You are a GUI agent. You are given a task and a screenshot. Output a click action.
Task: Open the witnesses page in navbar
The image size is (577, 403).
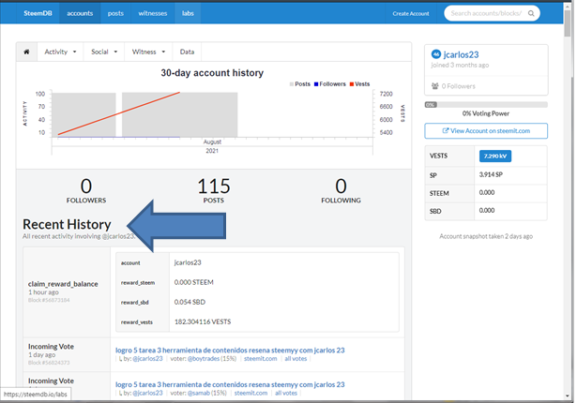(153, 13)
